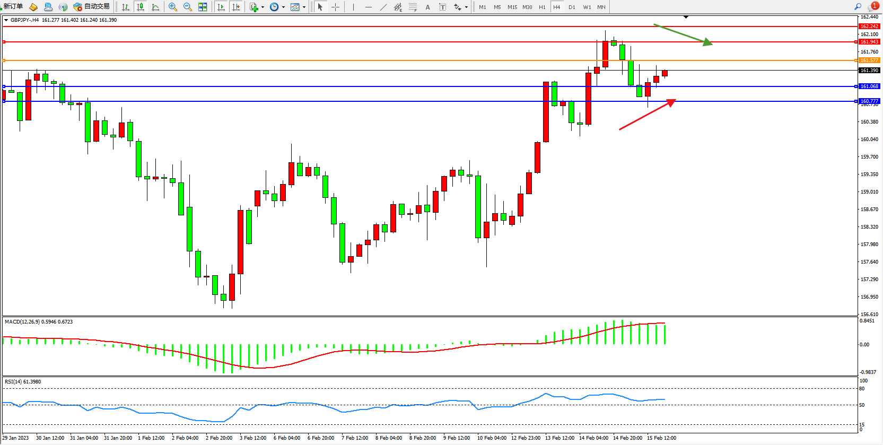
Task: Zoom out of the chart
Action: pyautogui.click(x=188, y=7)
